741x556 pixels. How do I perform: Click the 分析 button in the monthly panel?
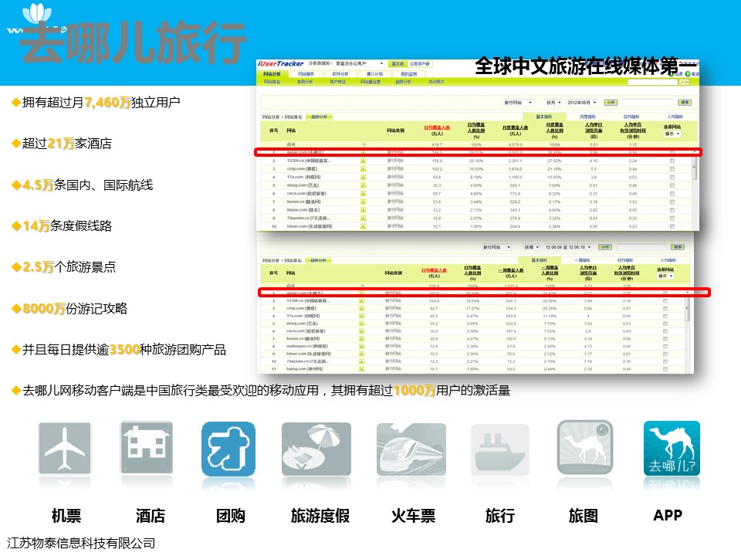pyautogui.click(x=611, y=103)
